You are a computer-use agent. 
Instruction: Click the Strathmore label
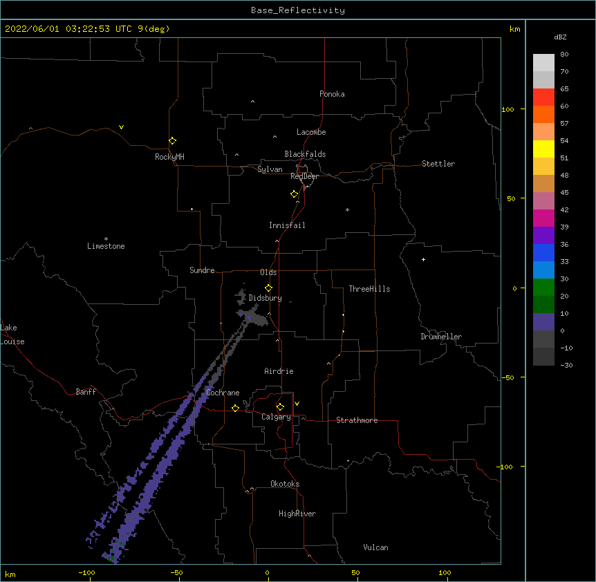pyautogui.click(x=357, y=420)
